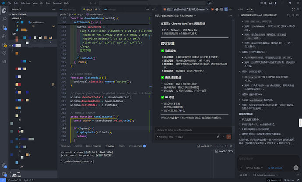Screen dimensions: 302x182
Task: Send the Claude message with orange arrow button
Action: [x=228, y=137]
